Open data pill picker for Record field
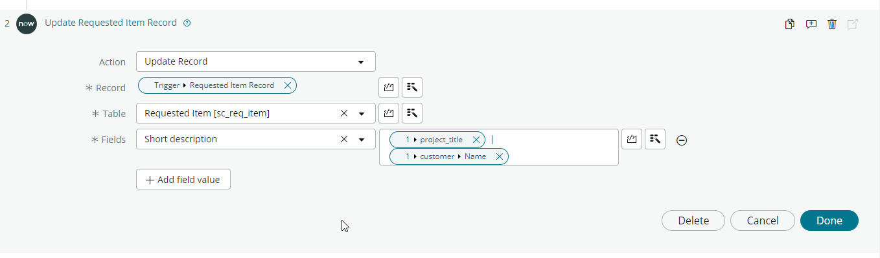 412,87
